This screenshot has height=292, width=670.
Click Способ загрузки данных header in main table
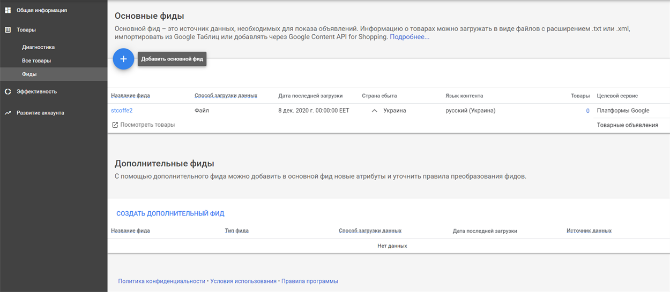(x=226, y=96)
